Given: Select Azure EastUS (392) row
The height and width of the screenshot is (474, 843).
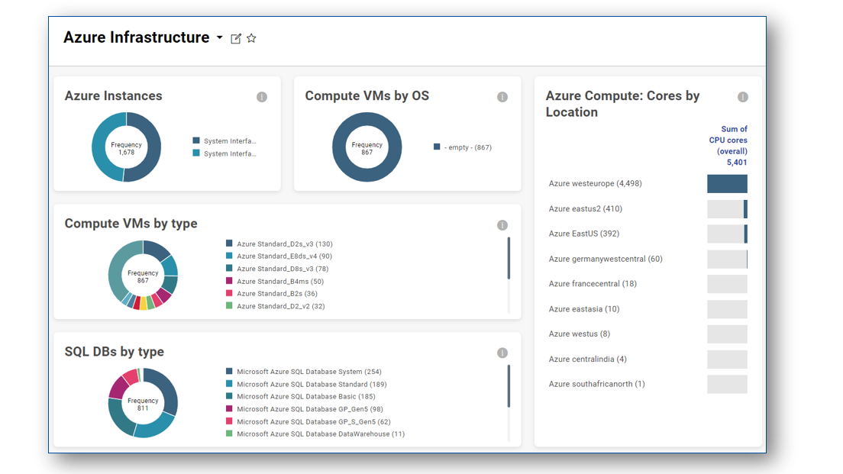Looking at the screenshot, I should coord(648,234).
